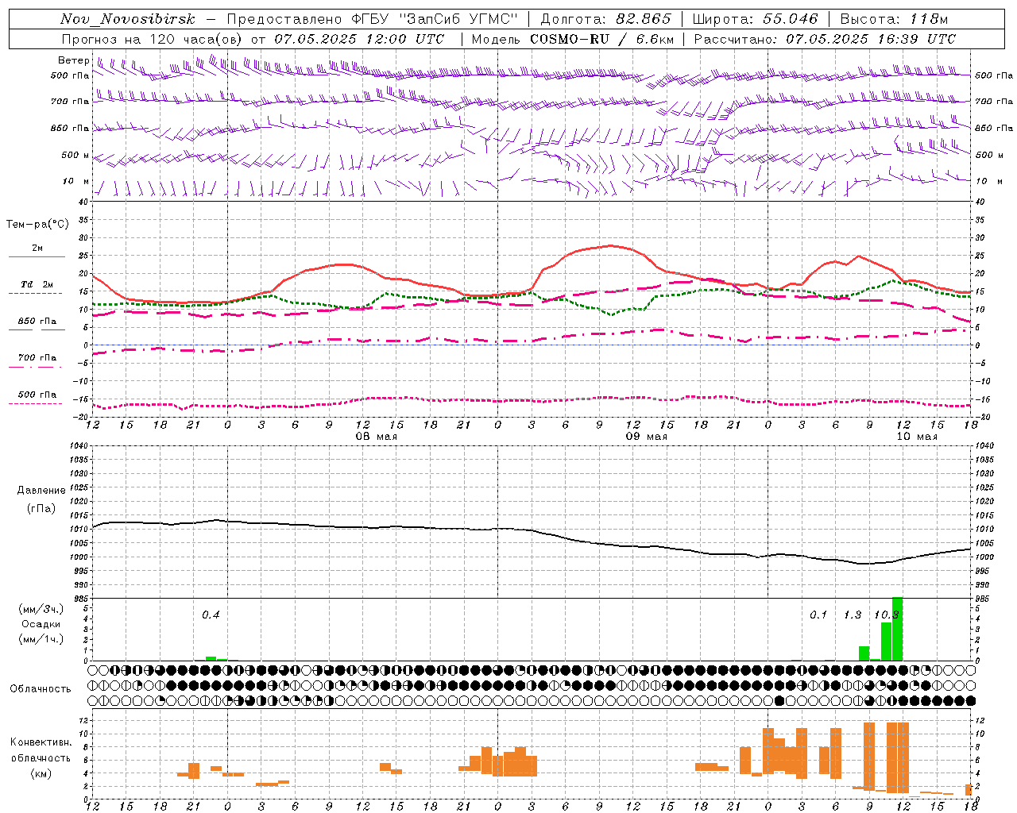Click the '850 гПа' temperature legend label
1017x813 pixels.
(x=37, y=322)
